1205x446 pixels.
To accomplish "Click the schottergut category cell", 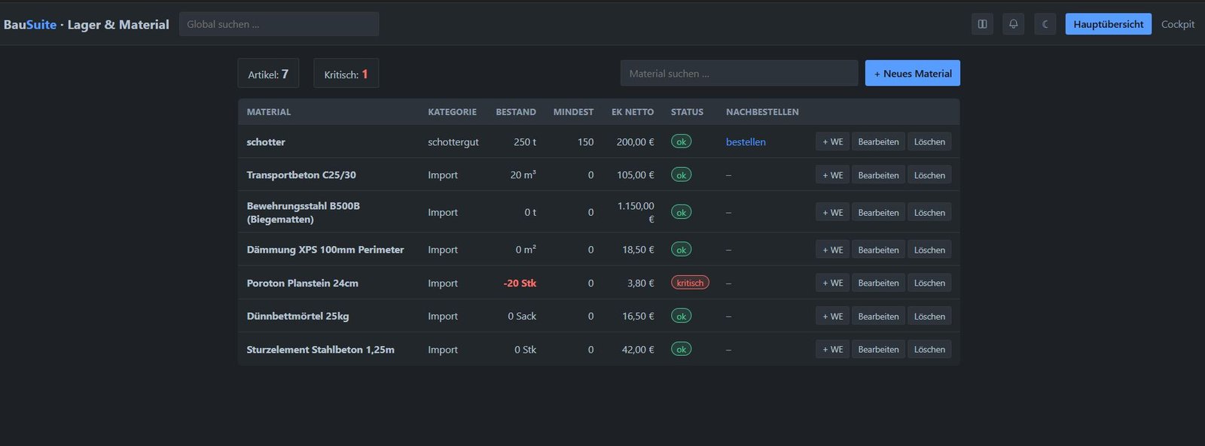I will click(x=453, y=142).
